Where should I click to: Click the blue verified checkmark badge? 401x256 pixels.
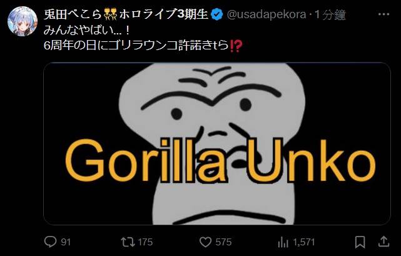(x=217, y=14)
